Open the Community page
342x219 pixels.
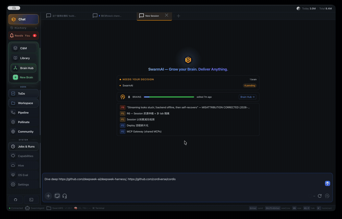click(x=23, y=131)
